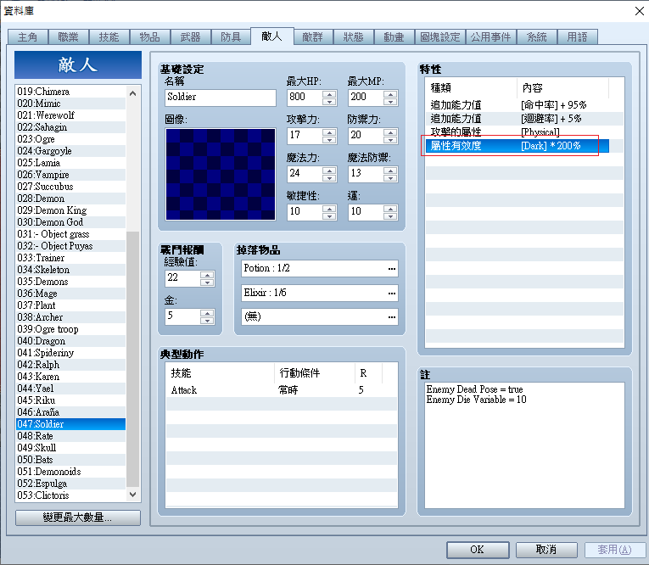Increase 最大MP with the up arrow
Viewport: 649px width, 565px height.
(390, 94)
